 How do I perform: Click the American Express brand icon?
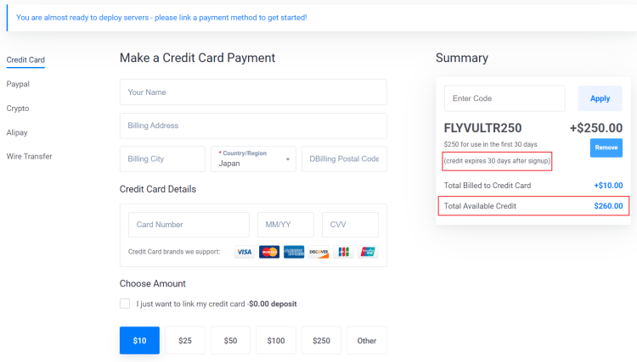click(x=294, y=252)
